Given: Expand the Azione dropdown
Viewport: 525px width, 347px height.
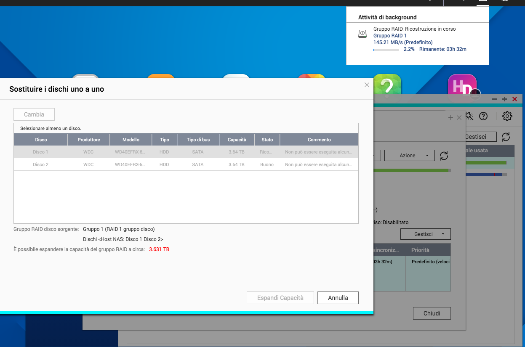Looking at the screenshot, I should (409, 156).
